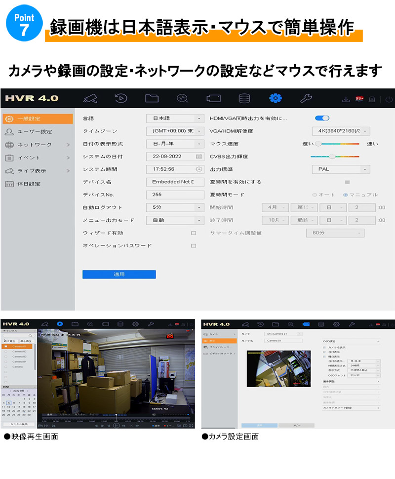
Task: Open the file management folder icon
Action: click(151, 99)
